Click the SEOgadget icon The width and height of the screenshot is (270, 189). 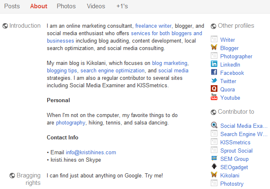point(214,166)
